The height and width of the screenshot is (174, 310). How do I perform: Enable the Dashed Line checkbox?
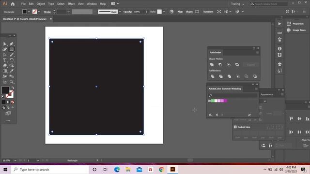point(235,127)
